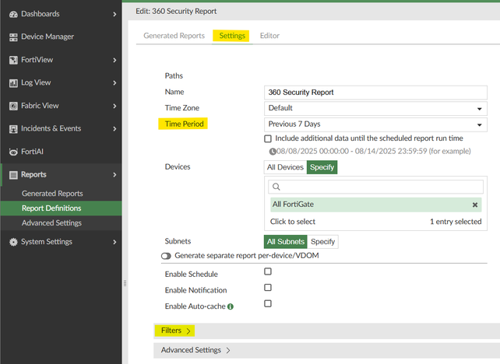The width and height of the screenshot is (500, 364).
Task: Enable the Enable Schedule checkbox
Action: click(268, 272)
